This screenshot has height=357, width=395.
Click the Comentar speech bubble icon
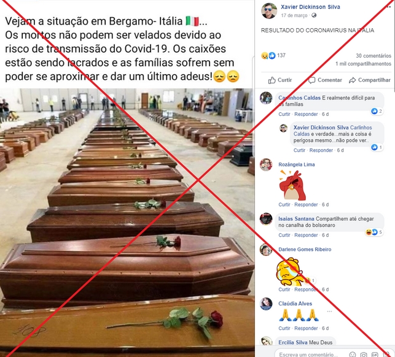(x=312, y=80)
